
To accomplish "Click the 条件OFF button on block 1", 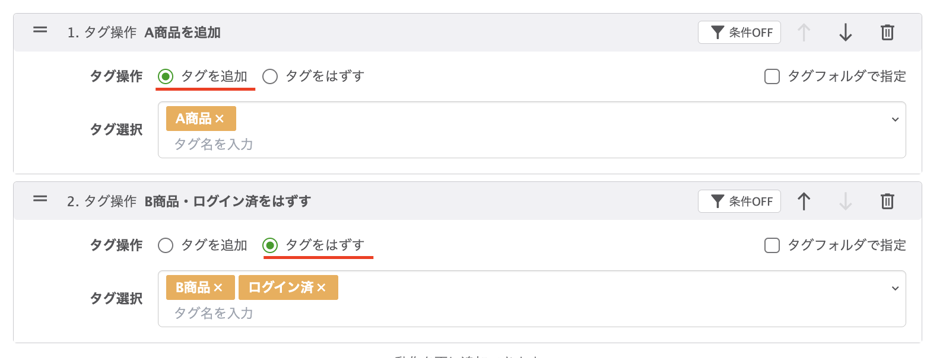I will tap(739, 33).
